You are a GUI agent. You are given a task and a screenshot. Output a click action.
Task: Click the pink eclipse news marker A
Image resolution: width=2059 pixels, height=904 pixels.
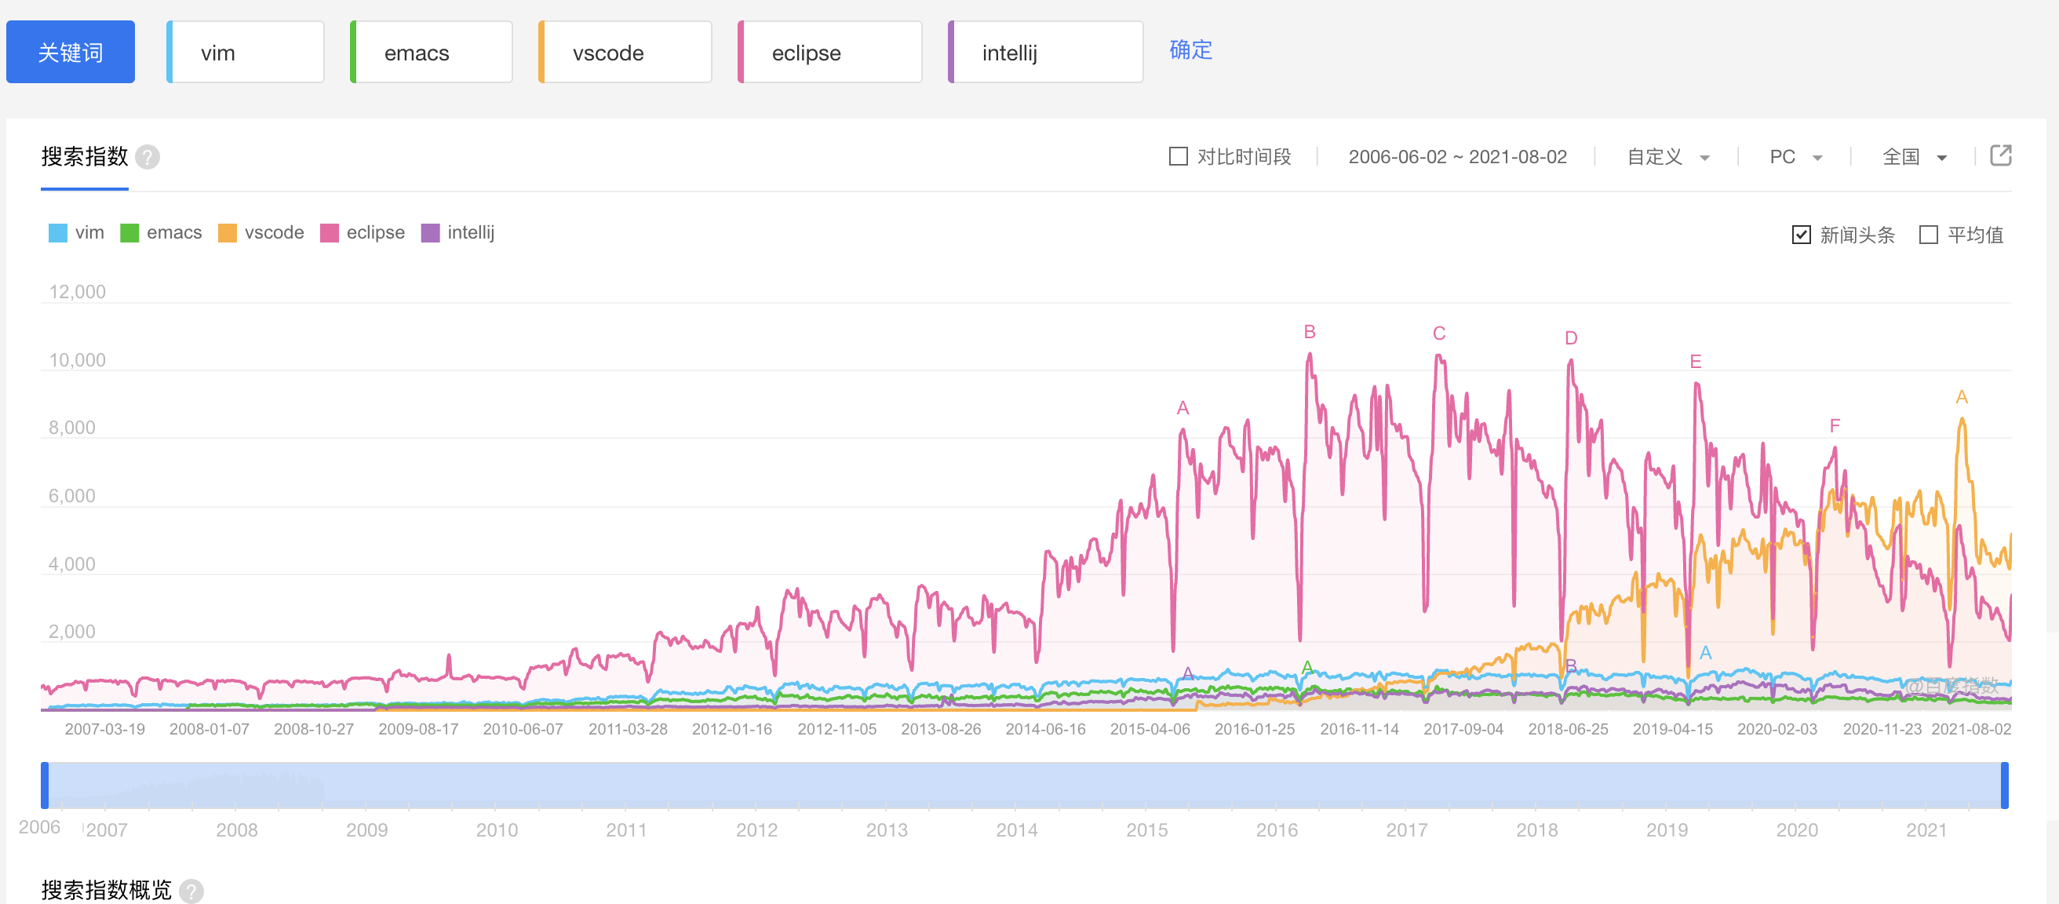tap(1183, 407)
